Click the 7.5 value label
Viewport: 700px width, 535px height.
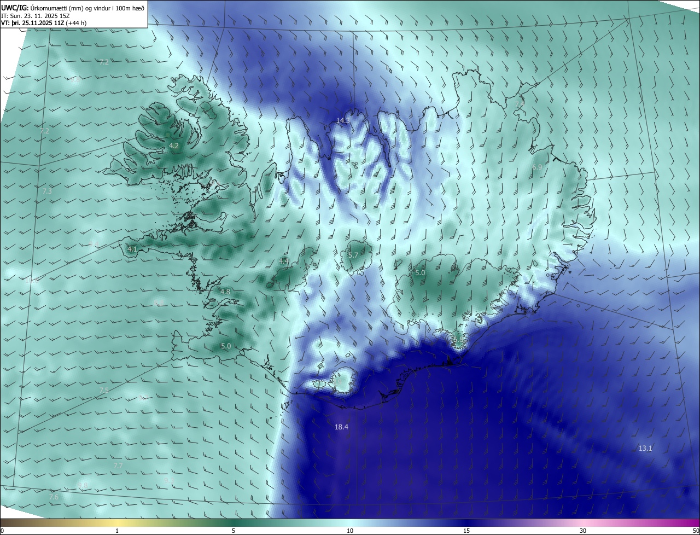pyautogui.click(x=104, y=390)
